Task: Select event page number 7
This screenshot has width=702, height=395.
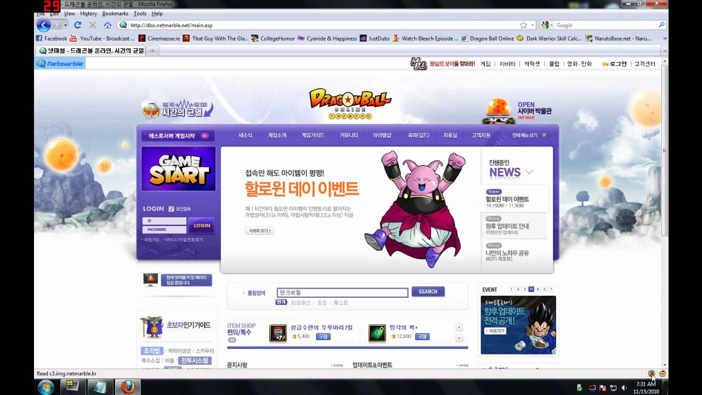Action: coord(551,289)
